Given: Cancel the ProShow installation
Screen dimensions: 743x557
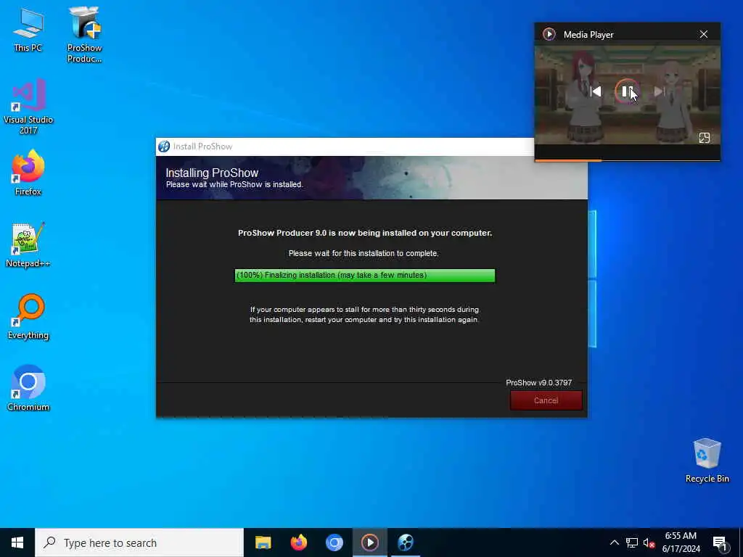Looking at the screenshot, I should (x=546, y=400).
